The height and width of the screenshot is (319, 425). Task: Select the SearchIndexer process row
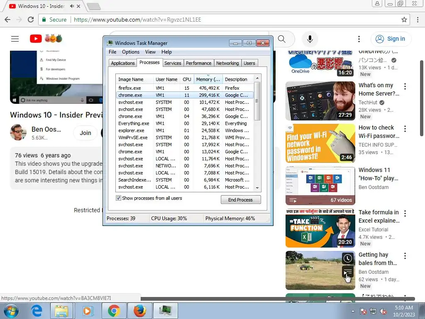185,180
